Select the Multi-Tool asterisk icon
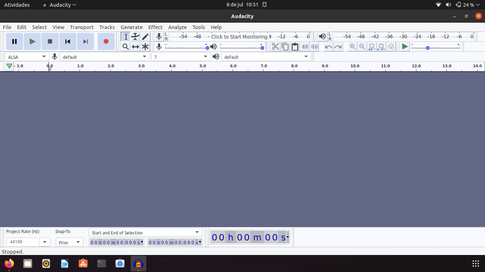 [145, 46]
